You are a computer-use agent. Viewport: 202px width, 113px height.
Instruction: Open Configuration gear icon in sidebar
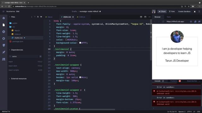(3, 38)
